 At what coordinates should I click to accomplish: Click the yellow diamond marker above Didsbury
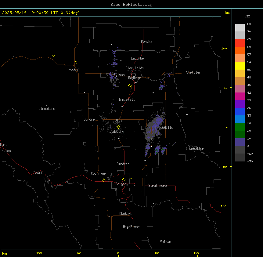click(118, 127)
